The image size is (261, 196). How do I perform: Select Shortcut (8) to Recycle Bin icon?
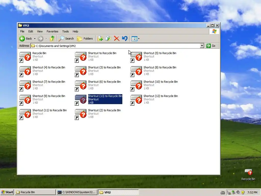(x=136, y=71)
